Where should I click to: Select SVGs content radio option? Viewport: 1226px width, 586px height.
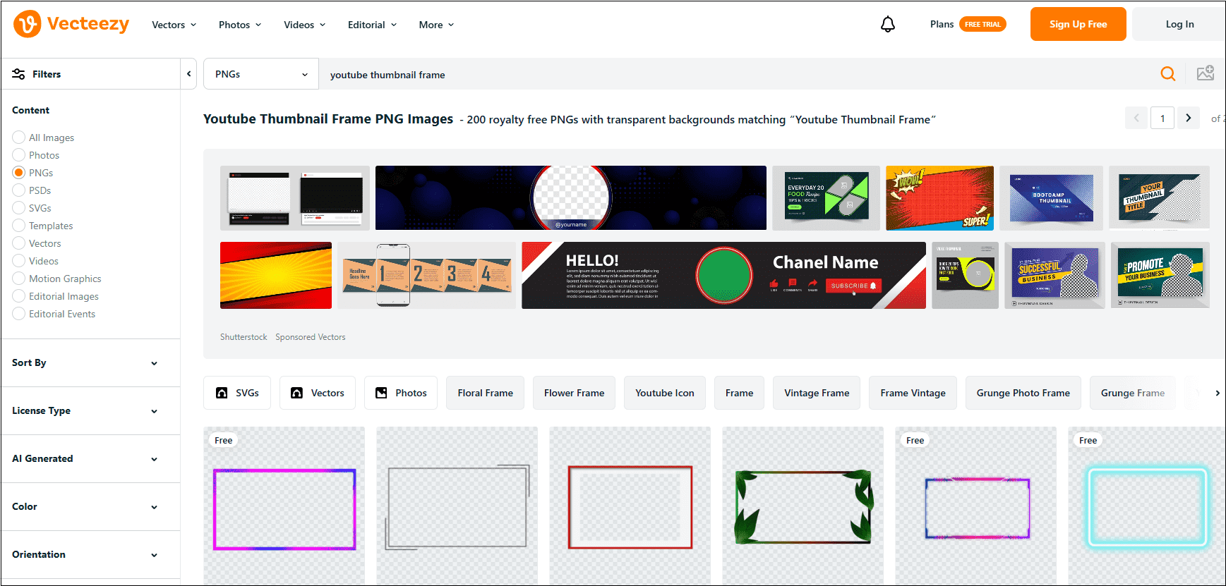(19, 208)
